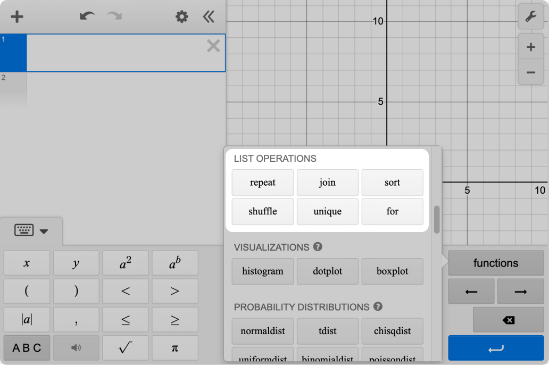Undo the last action
Image resolution: width=549 pixels, height=365 pixels.
point(87,16)
